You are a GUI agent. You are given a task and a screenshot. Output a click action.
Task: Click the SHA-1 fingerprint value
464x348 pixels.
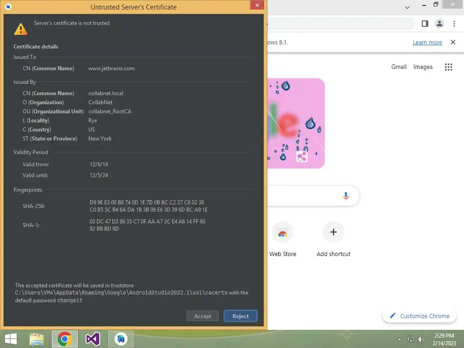(x=147, y=225)
